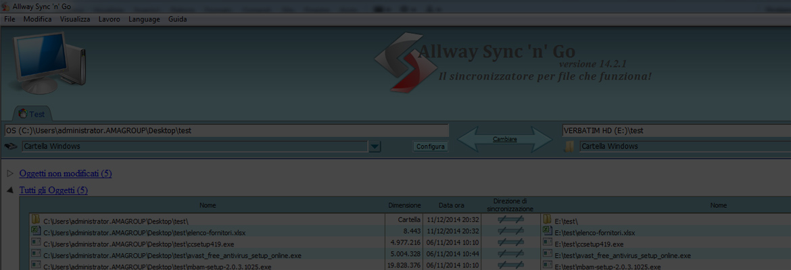The height and width of the screenshot is (270, 791).
Task: Click the exe icon for left avast_free_antivirus_setup_online.exe
Action: pyautogui.click(x=35, y=254)
